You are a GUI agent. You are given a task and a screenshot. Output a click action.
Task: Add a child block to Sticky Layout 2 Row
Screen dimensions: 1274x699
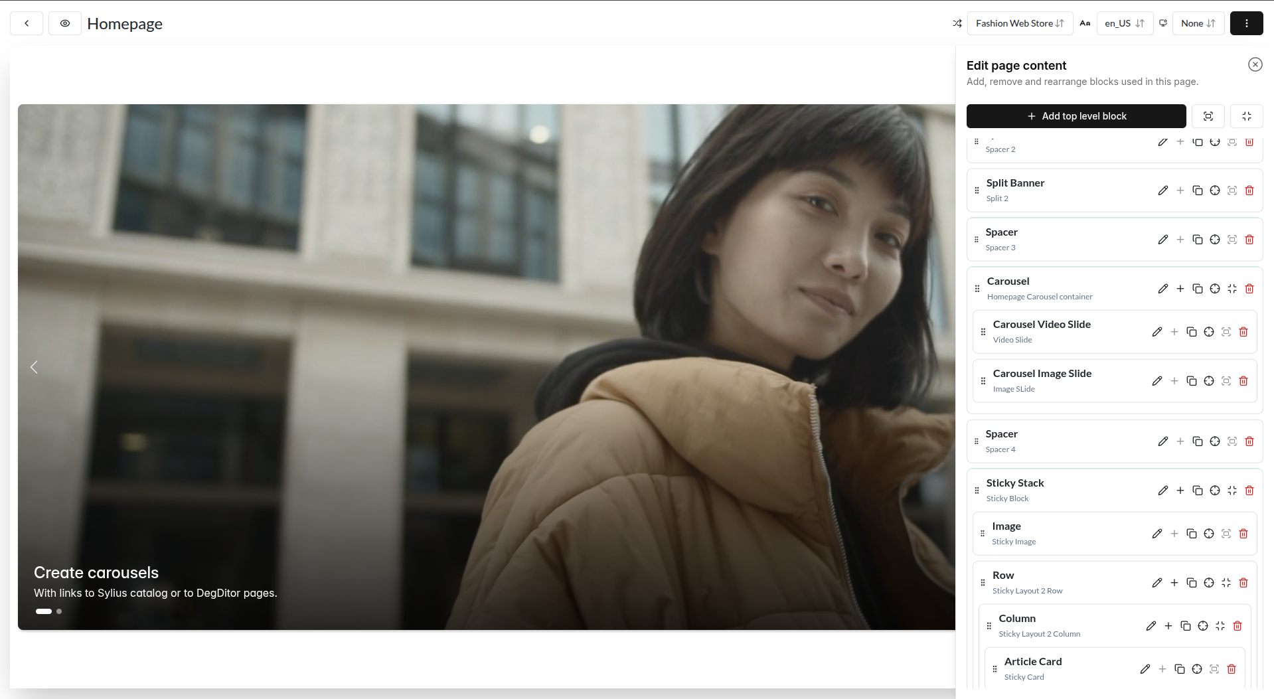[1174, 583]
